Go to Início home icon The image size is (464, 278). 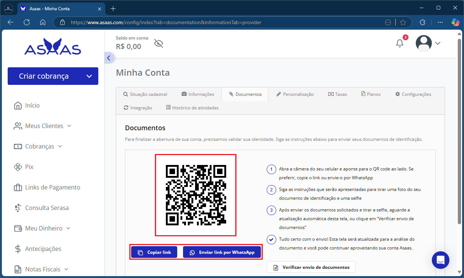pyautogui.click(x=18, y=105)
